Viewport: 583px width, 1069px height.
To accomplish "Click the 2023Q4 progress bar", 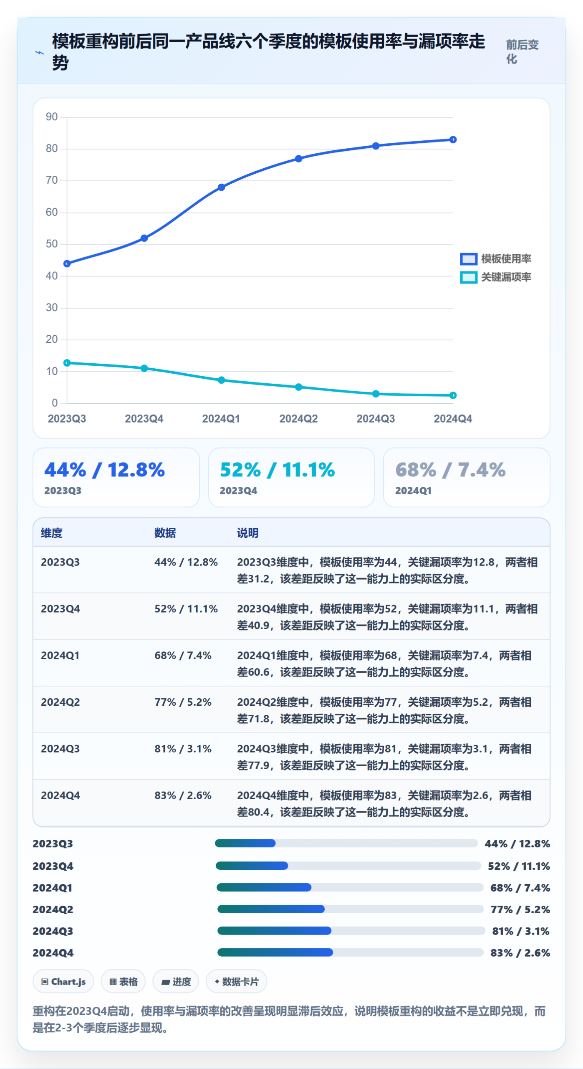I will pyautogui.click(x=348, y=866).
